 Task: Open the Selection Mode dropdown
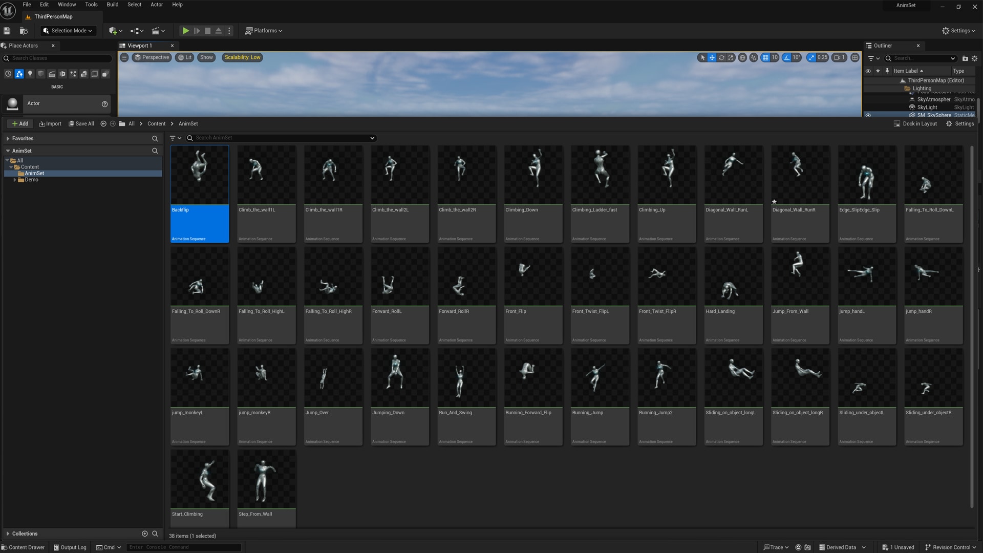68,31
